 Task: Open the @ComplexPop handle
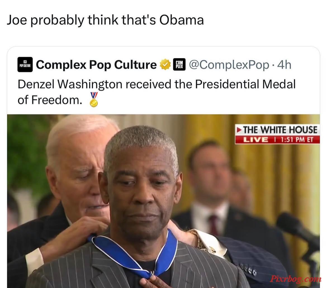point(229,65)
